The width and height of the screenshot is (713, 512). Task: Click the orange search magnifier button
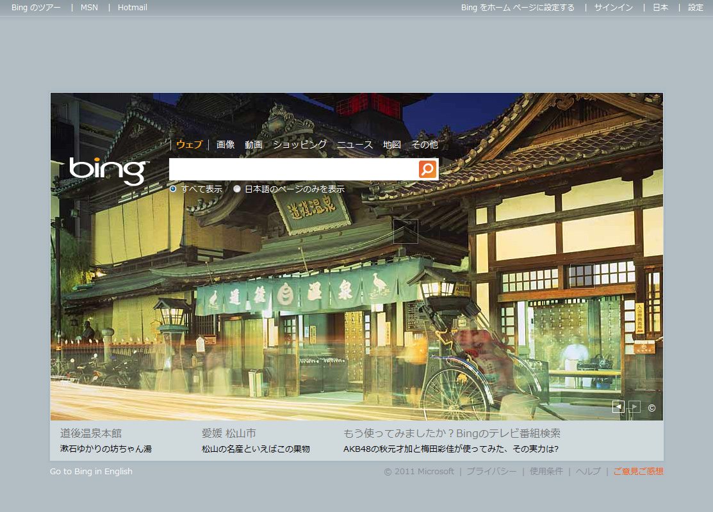coord(427,169)
